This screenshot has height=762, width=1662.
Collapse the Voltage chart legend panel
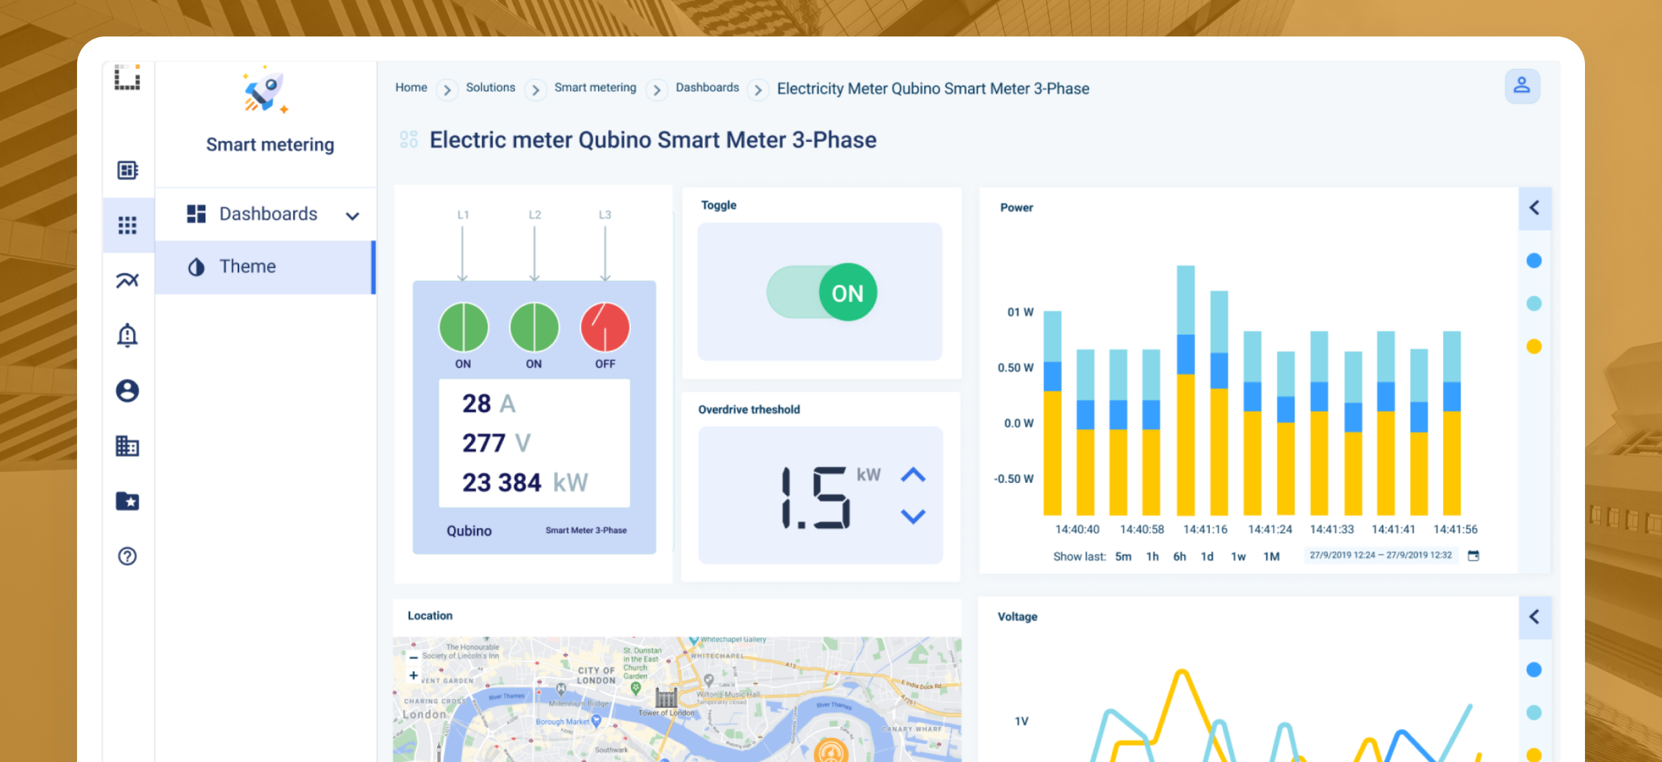point(1535,617)
